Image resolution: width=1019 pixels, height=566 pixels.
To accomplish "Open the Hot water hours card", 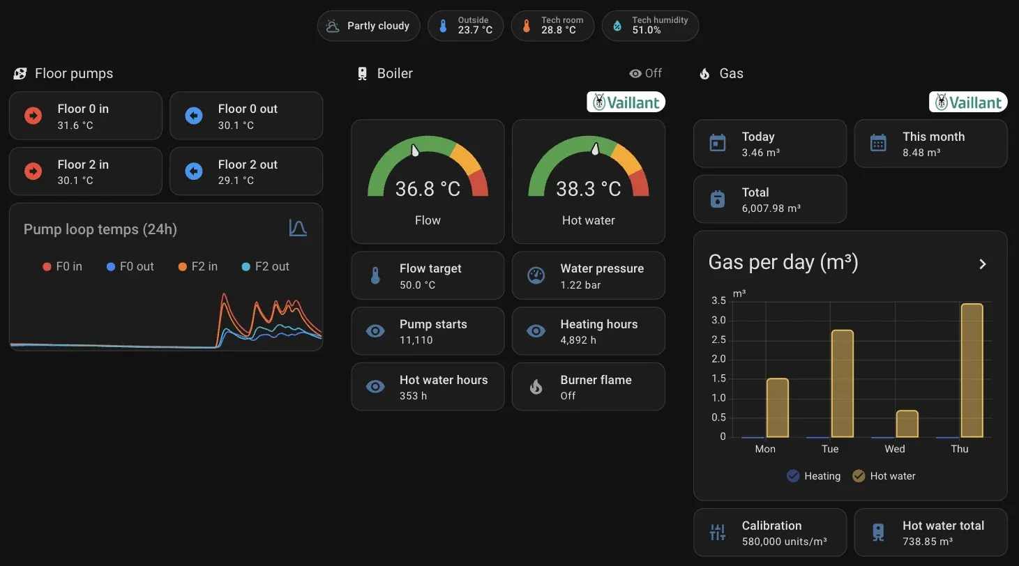I will tap(428, 386).
